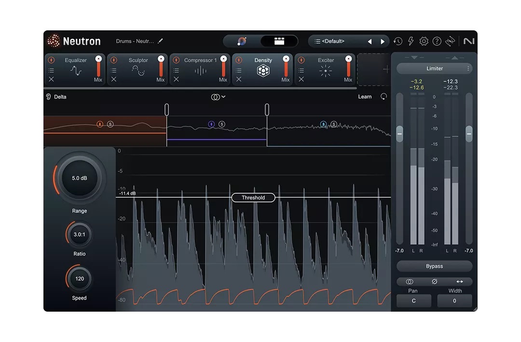Image resolution: width=521 pixels, height=342 pixels.
Task: Click the phase invert icon above Pan
Action: pyautogui.click(x=434, y=282)
